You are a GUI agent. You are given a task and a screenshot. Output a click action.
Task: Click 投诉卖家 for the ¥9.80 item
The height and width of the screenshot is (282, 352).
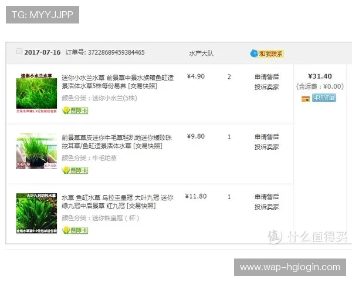coord(267,147)
